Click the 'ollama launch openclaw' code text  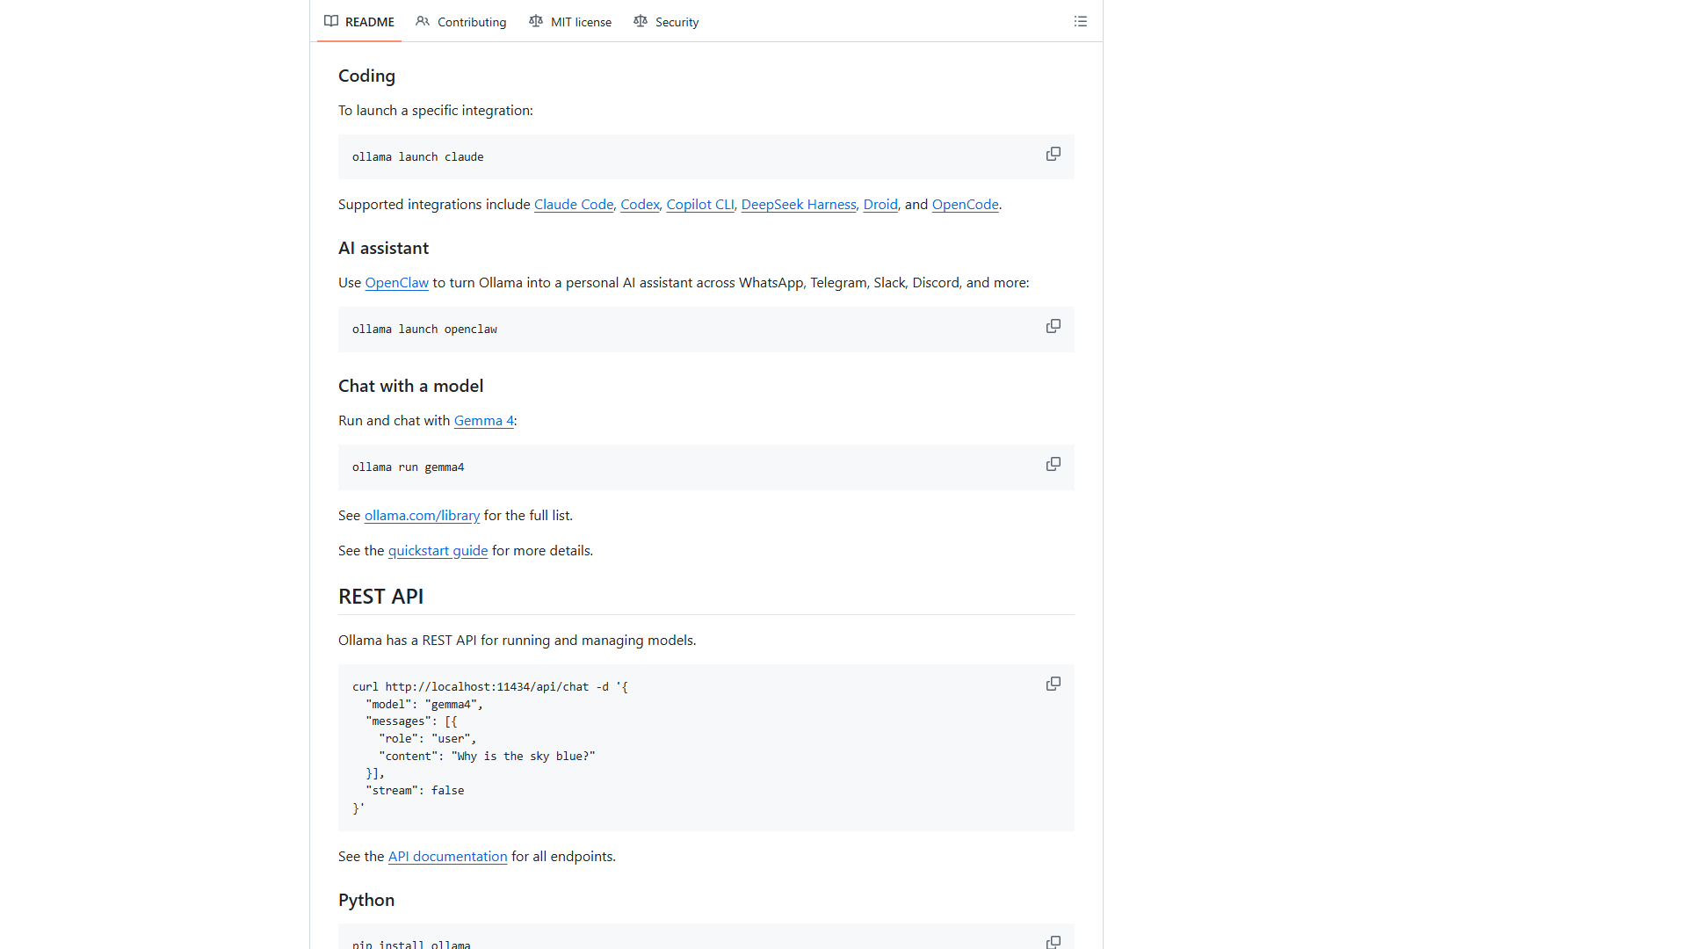(424, 330)
